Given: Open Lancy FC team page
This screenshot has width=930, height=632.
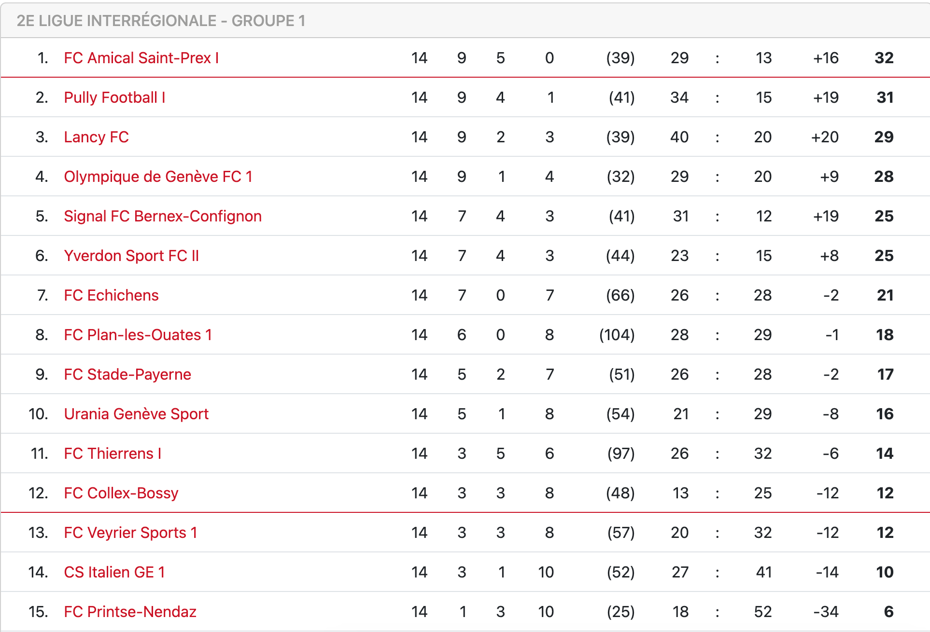Looking at the screenshot, I should tap(96, 137).
